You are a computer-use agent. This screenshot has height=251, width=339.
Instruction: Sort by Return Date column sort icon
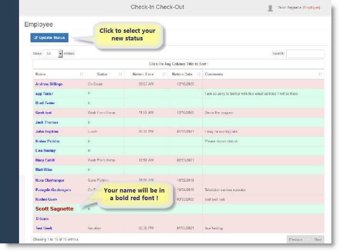point(199,74)
